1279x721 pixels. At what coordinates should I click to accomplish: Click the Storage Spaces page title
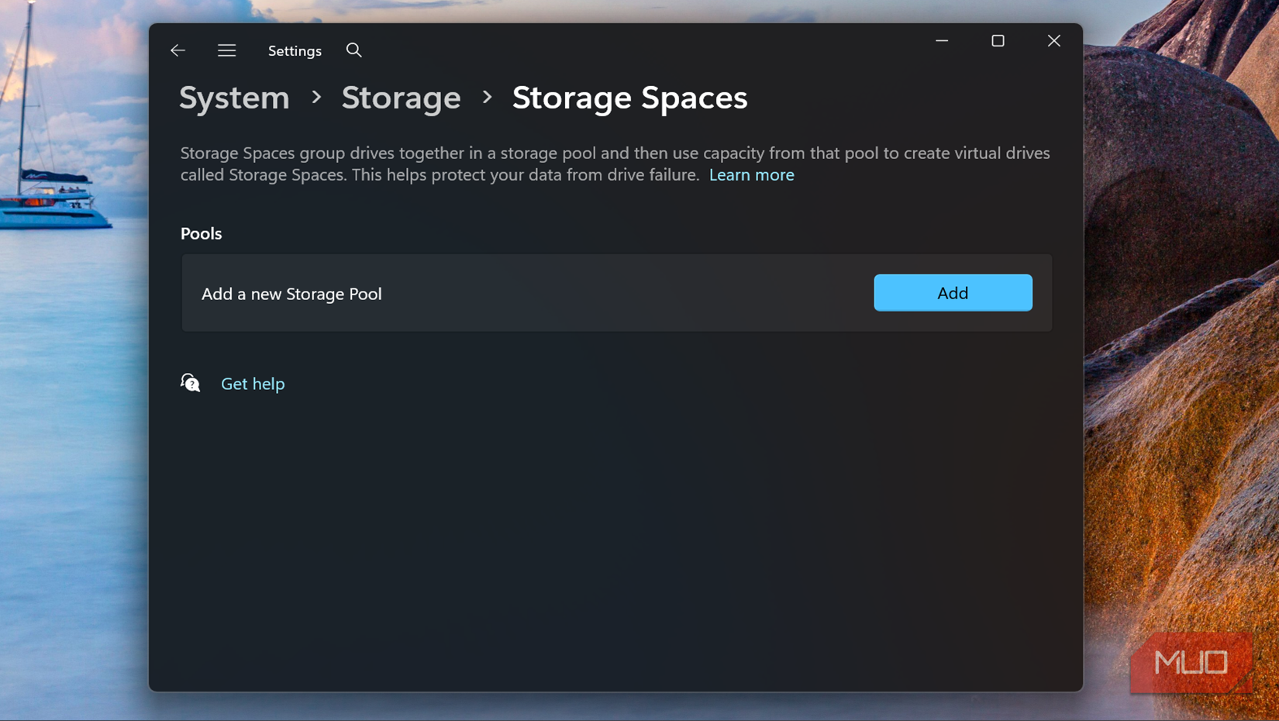click(629, 98)
